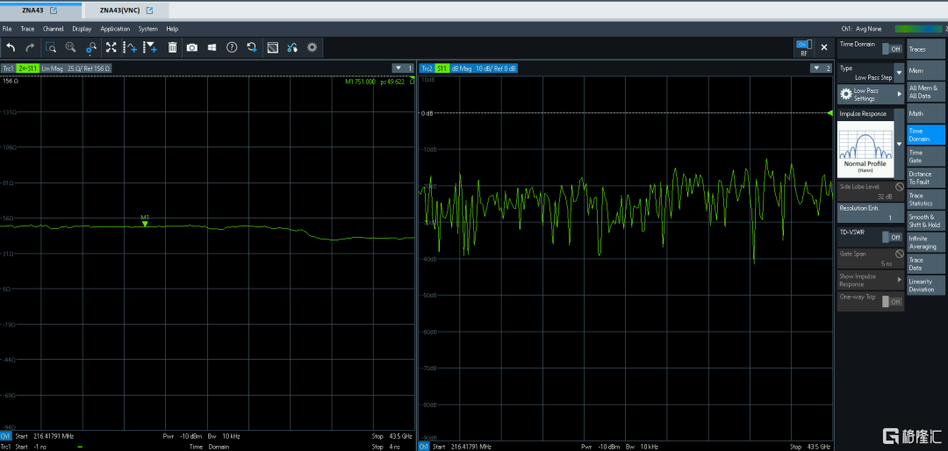Enable the TD-VSWR toggle
This screenshot has width=948, height=451.
[x=891, y=237]
